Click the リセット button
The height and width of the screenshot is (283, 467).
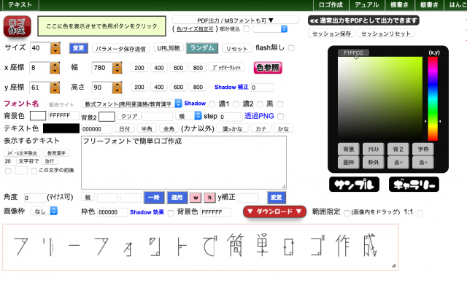236,48
